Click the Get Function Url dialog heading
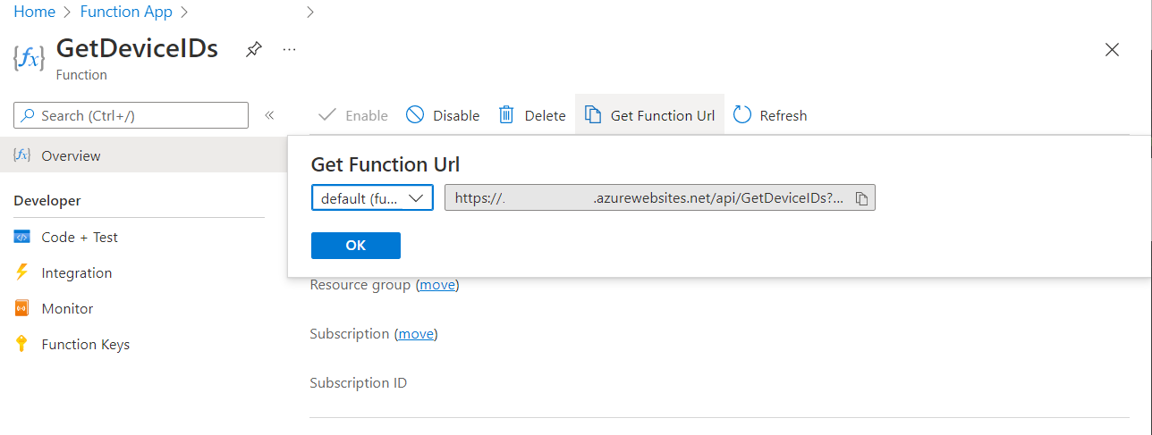Screen dimensions: 1152x435 point(385,164)
